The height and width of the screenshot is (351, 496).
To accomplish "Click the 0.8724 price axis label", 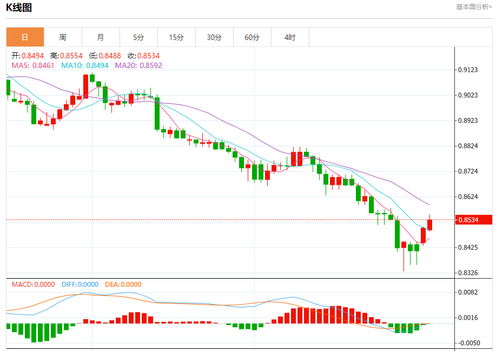I will tap(468, 171).
